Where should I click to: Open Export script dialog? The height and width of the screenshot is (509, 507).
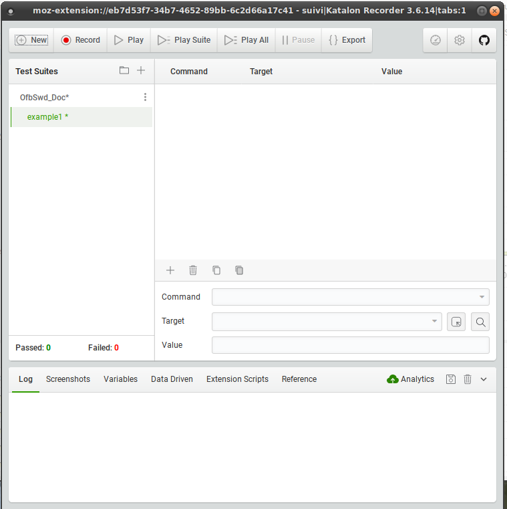(x=347, y=40)
